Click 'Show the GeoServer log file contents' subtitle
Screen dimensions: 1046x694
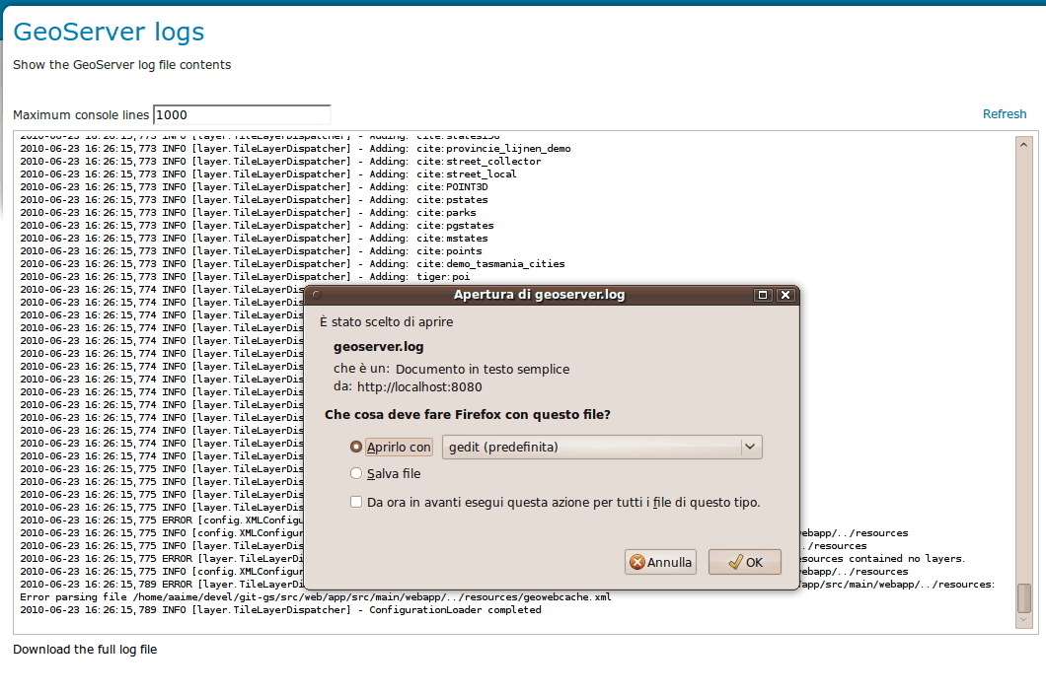point(122,65)
